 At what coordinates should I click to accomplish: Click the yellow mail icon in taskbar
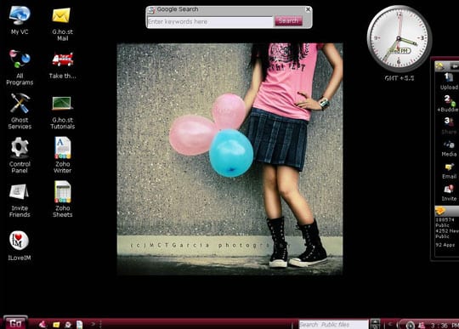(56, 324)
